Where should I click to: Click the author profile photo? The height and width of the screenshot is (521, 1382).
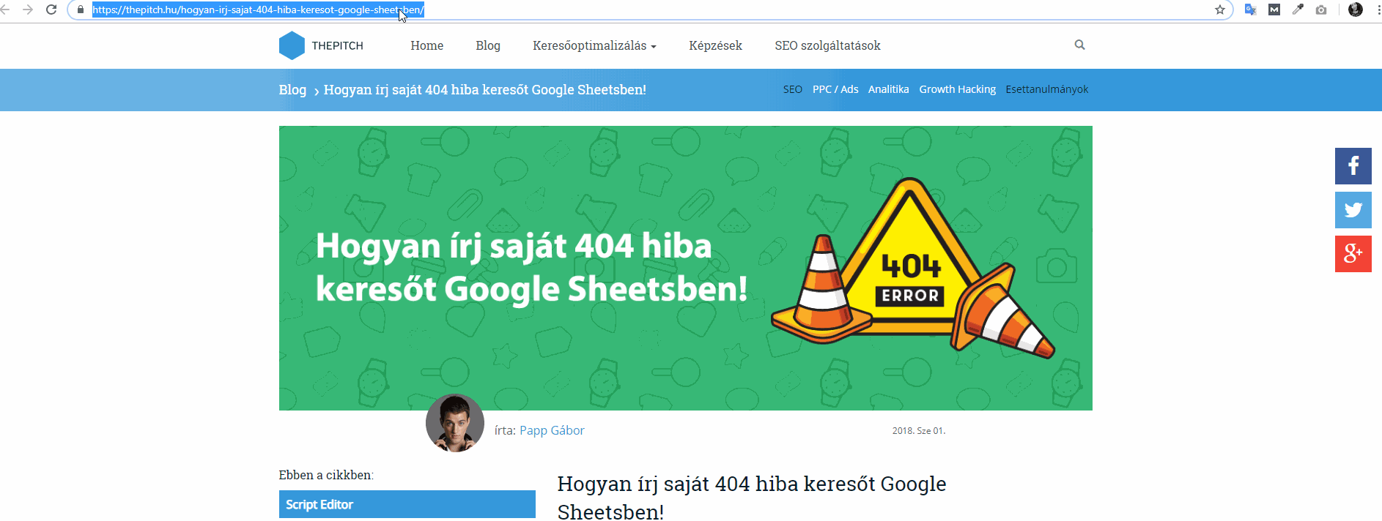coord(455,423)
